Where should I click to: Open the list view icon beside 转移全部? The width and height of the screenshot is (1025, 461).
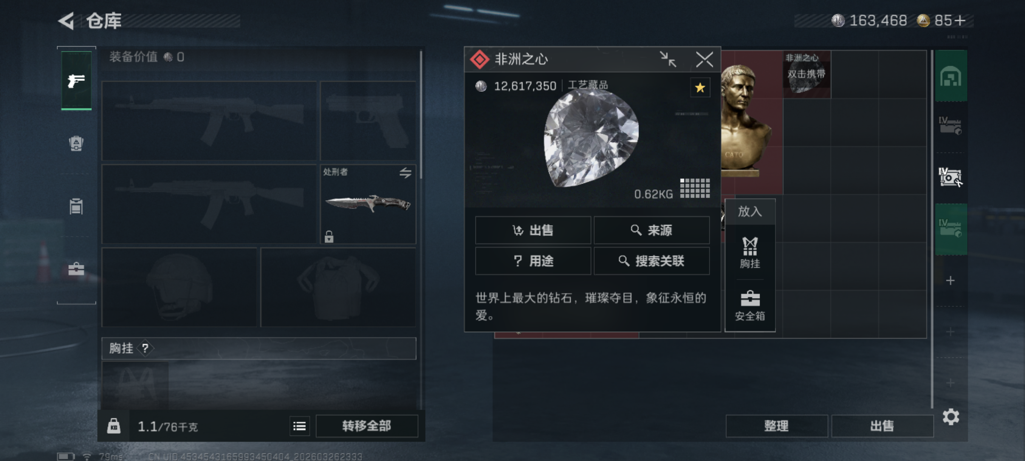click(299, 426)
